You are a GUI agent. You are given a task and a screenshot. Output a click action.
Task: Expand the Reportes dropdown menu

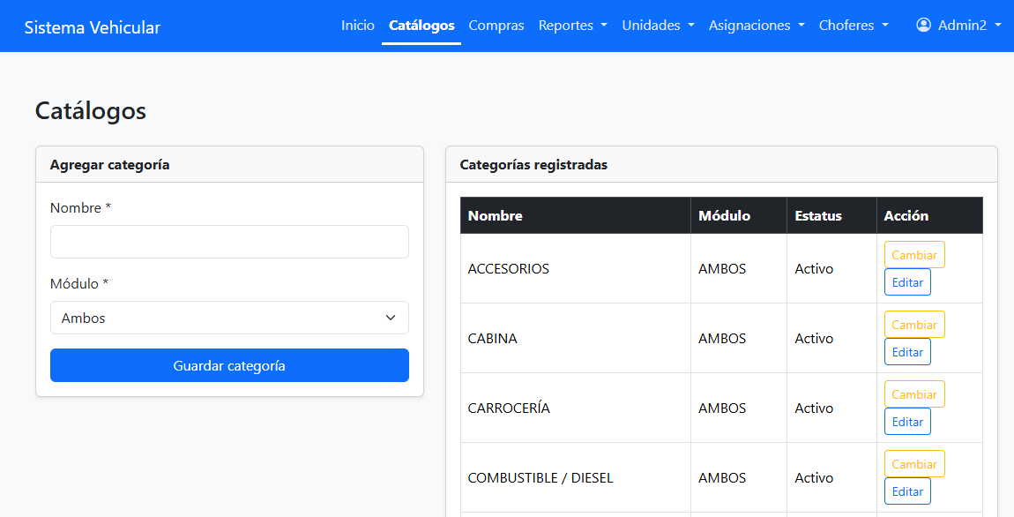pyautogui.click(x=573, y=26)
